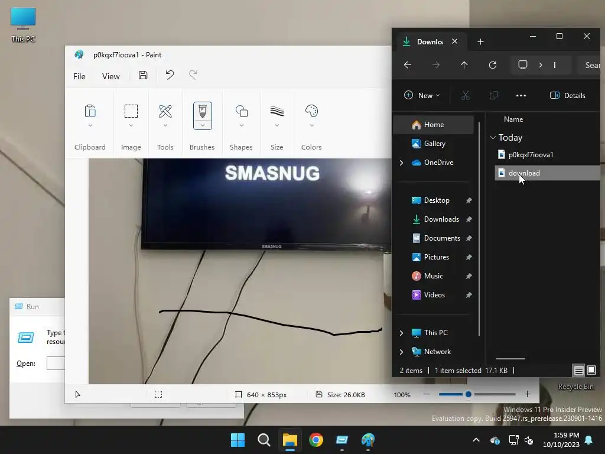
Task: Select the Brushes tool in Paint
Action: point(202,111)
